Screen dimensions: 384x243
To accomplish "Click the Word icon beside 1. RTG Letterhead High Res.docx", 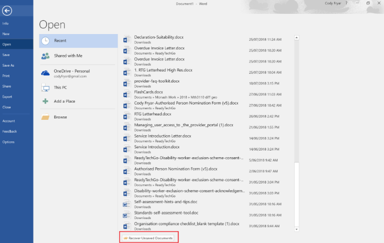I will point(127,72).
